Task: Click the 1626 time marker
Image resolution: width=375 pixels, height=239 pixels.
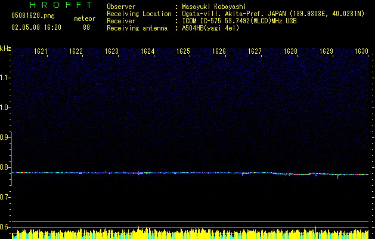Action: (x=219, y=51)
